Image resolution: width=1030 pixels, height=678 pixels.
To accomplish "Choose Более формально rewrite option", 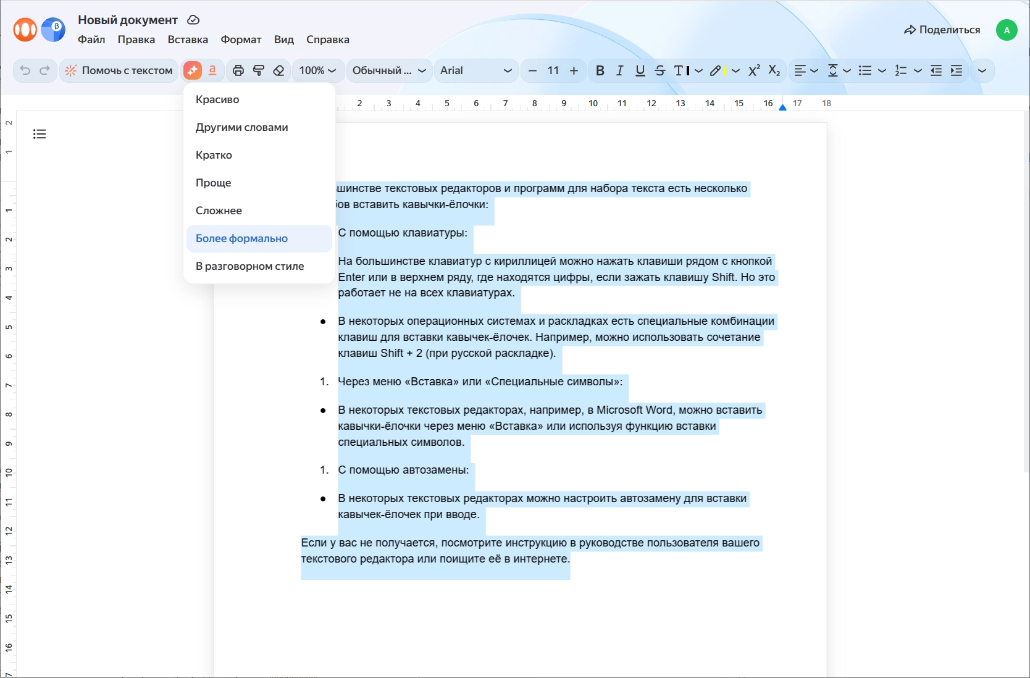I will [259, 238].
